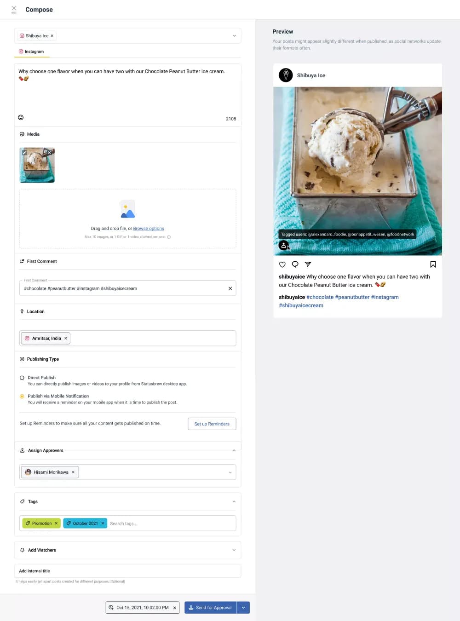
Task: Click the Set up Reminders button
Action: (212, 424)
